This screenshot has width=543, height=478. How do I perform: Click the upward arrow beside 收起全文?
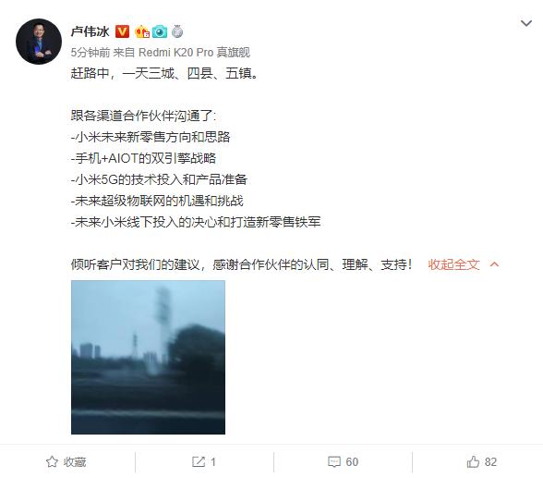[495, 264]
